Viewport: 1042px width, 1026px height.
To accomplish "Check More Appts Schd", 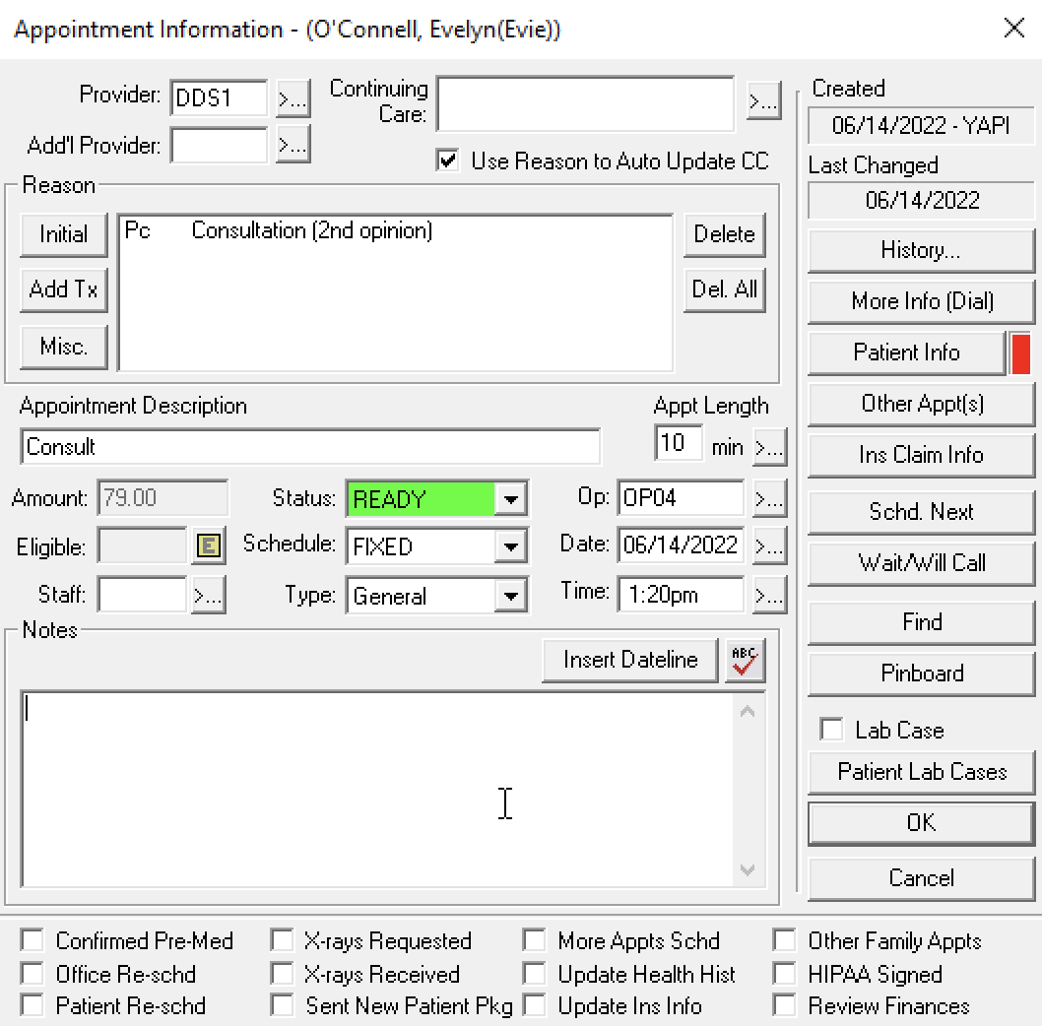I will [534, 940].
